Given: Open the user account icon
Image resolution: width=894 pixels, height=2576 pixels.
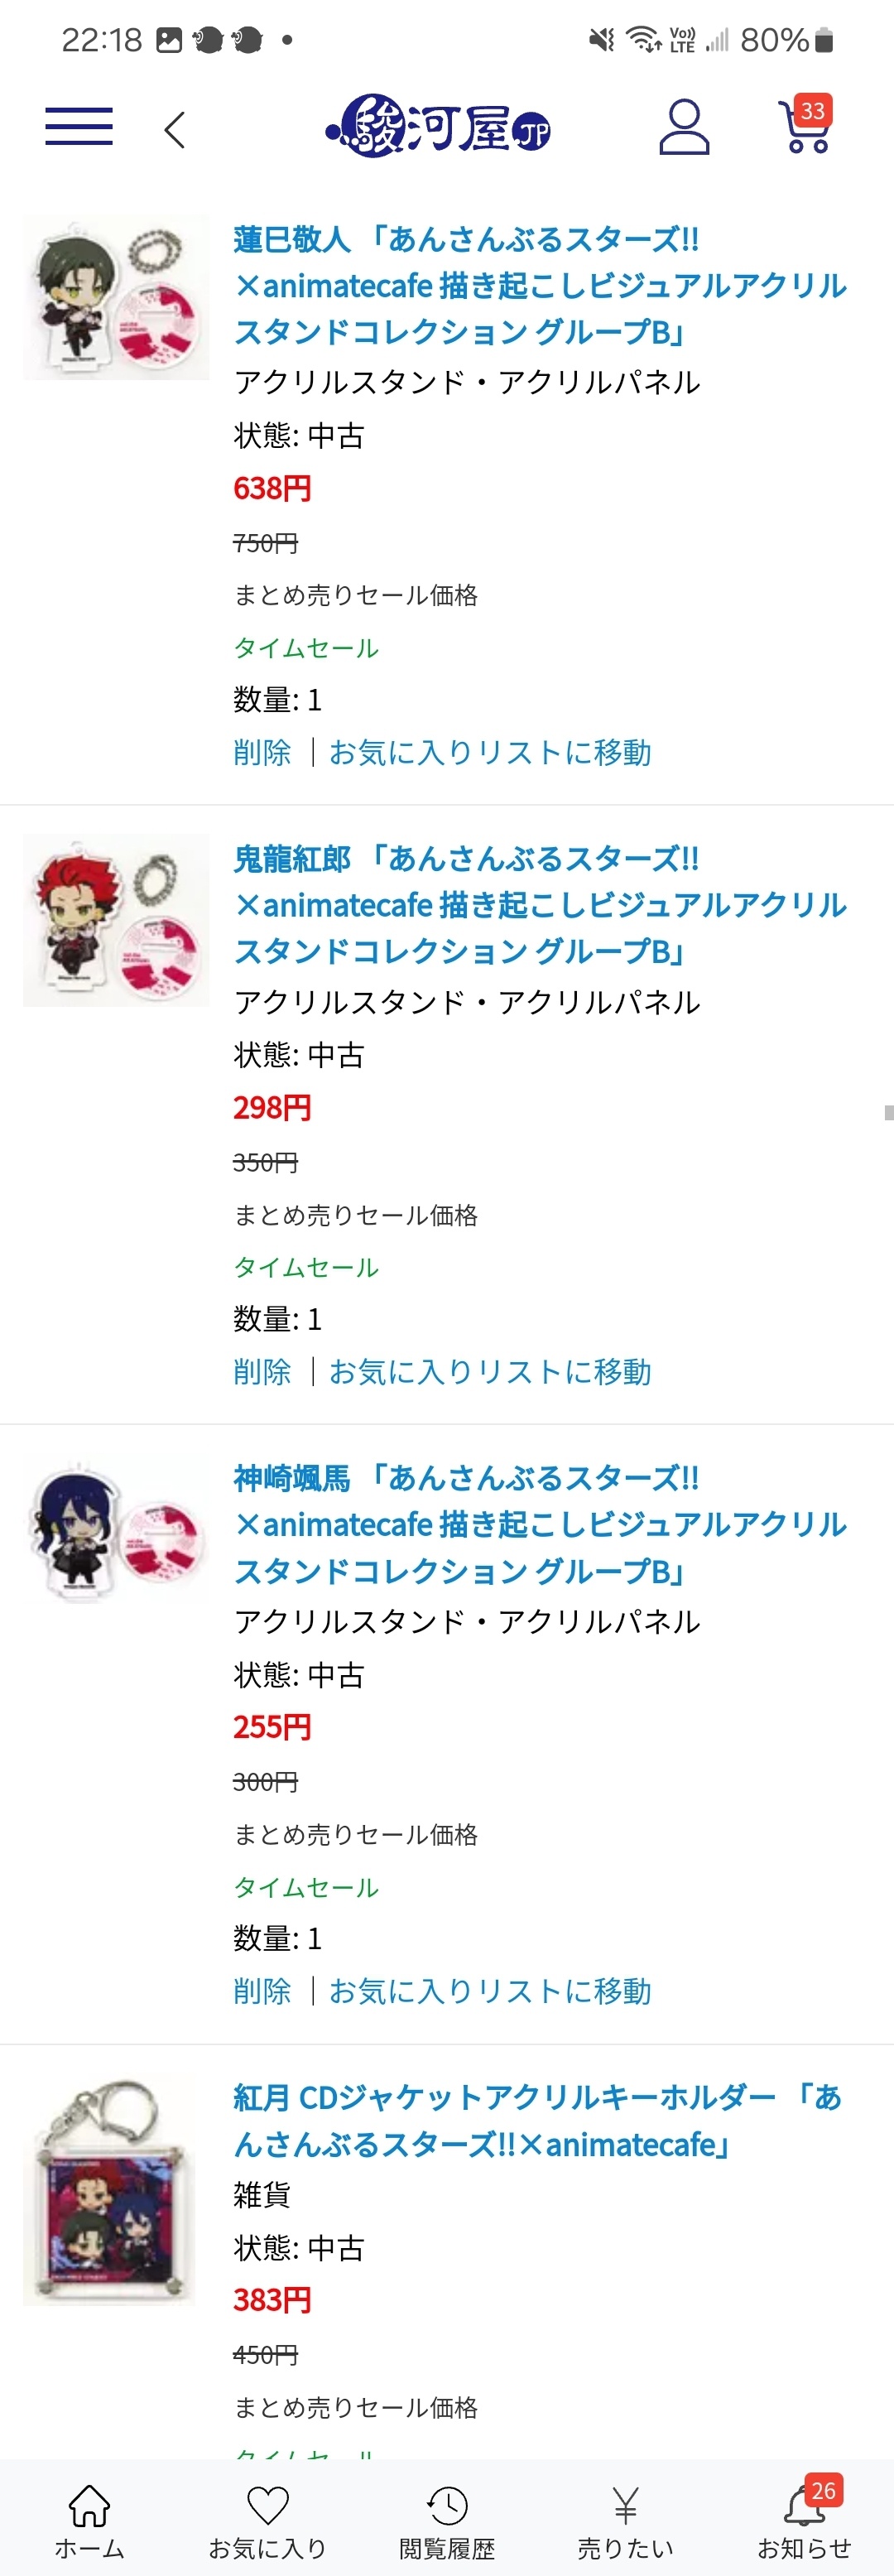Looking at the screenshot, I should (x=684, y=127).
